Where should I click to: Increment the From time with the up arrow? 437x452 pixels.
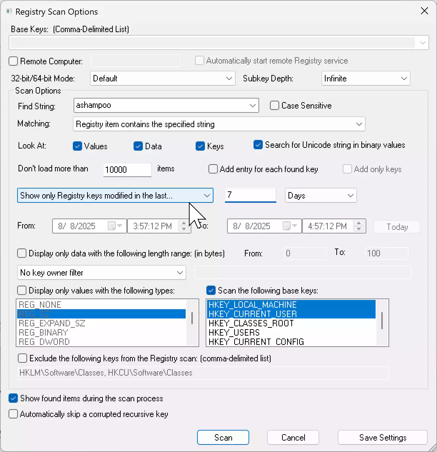[x=184, y=223]
